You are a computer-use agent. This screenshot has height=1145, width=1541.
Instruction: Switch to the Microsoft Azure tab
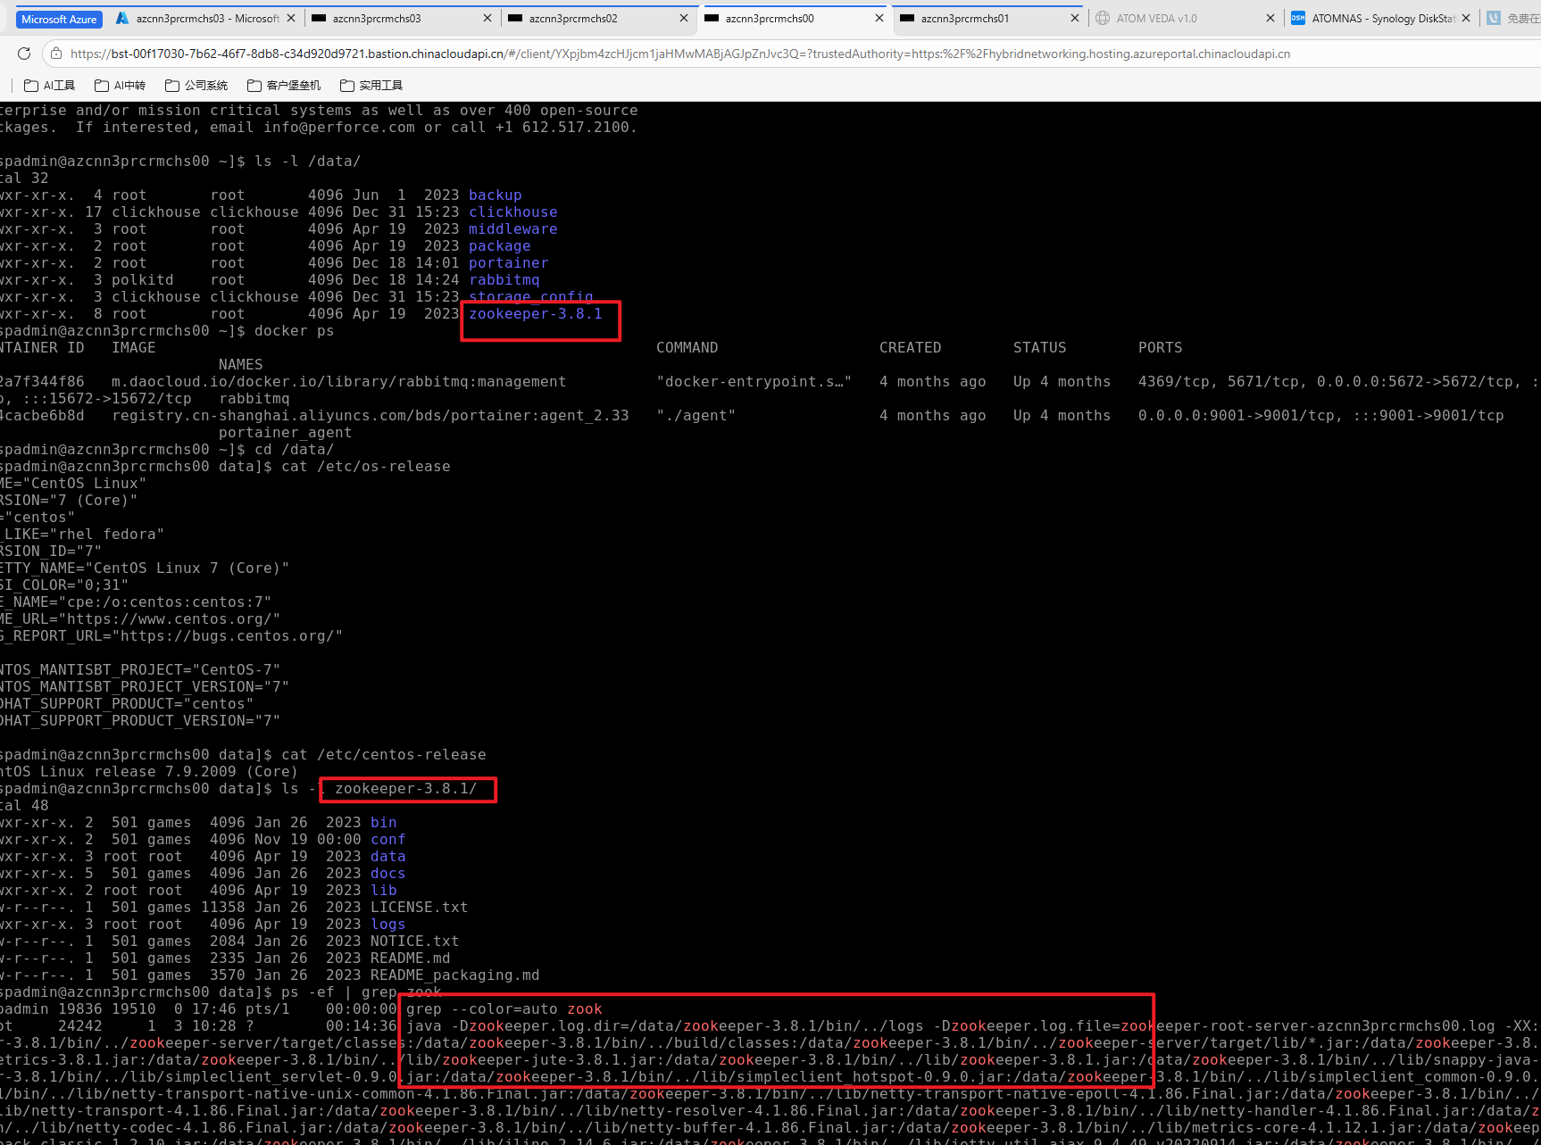(x=59, y=19)
